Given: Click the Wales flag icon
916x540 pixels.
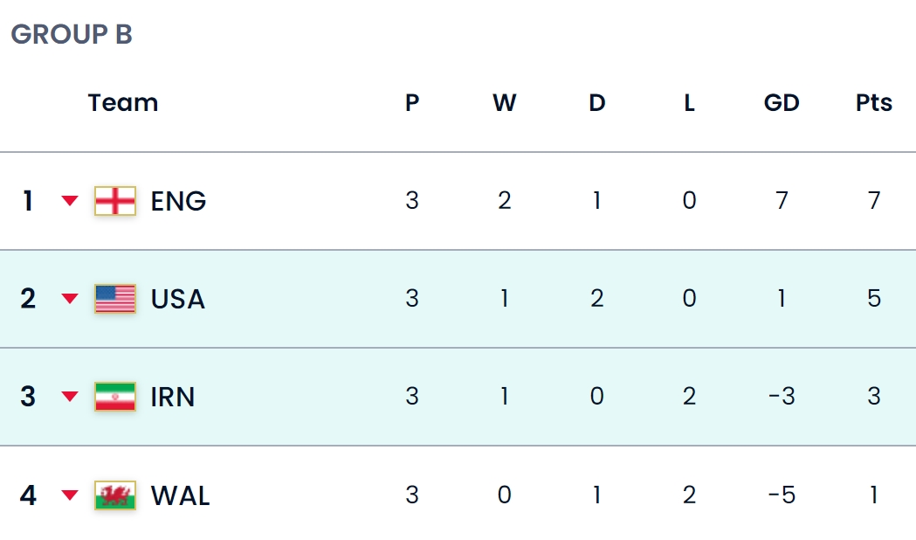Looking at the screenshot, I should [x=115, y=495].
